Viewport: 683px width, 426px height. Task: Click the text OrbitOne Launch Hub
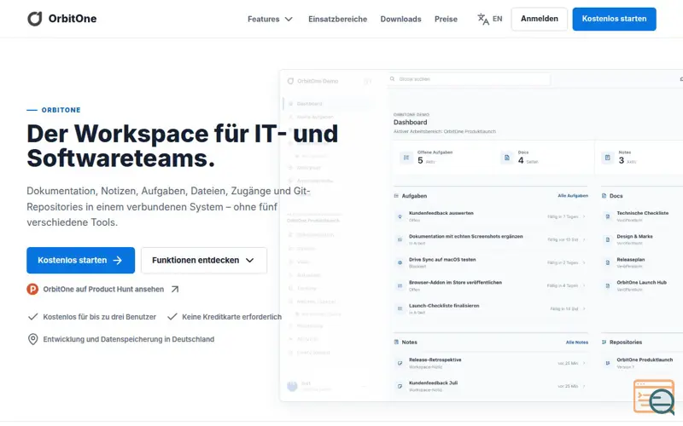click(x=642, y=283)
